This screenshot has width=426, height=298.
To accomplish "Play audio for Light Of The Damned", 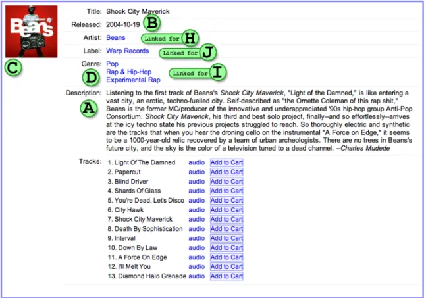I will click(x=196, y=162).
